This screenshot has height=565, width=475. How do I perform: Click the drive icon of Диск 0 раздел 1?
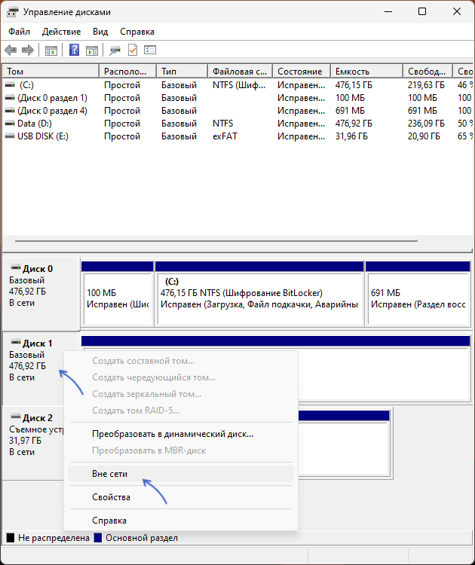(x=10, y=98)
